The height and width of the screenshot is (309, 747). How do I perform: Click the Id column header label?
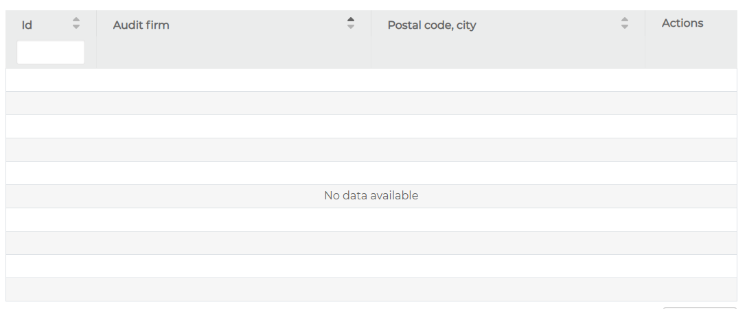[27, 25]
